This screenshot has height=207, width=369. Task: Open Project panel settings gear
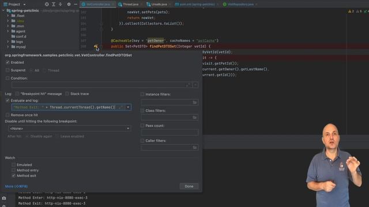tap(69, 4)
